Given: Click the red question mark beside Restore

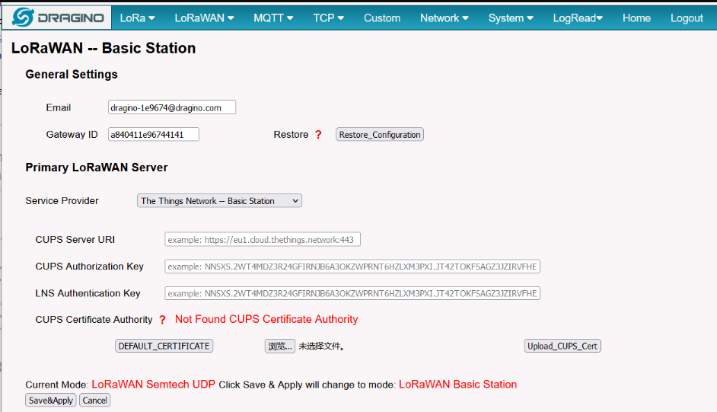Looking at the screenshot, I should click(318, 135).
